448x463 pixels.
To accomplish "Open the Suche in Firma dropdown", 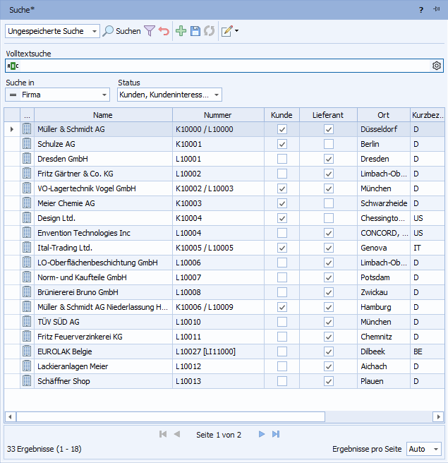I will click(105, 95).
